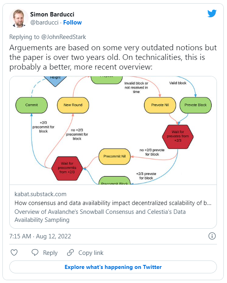Open the 'How consensus and data availability' article title
Viewport: 227px width, 283px height.
[113, 203]
